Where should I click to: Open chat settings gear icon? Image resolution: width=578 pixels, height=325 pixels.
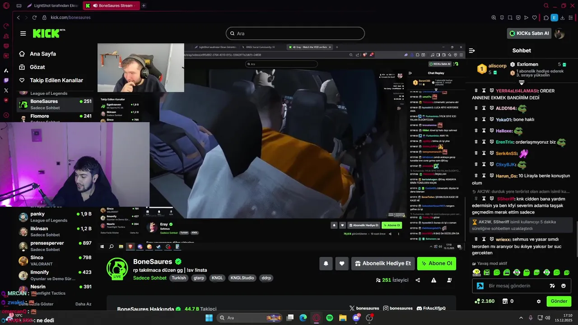click(538, 301)
